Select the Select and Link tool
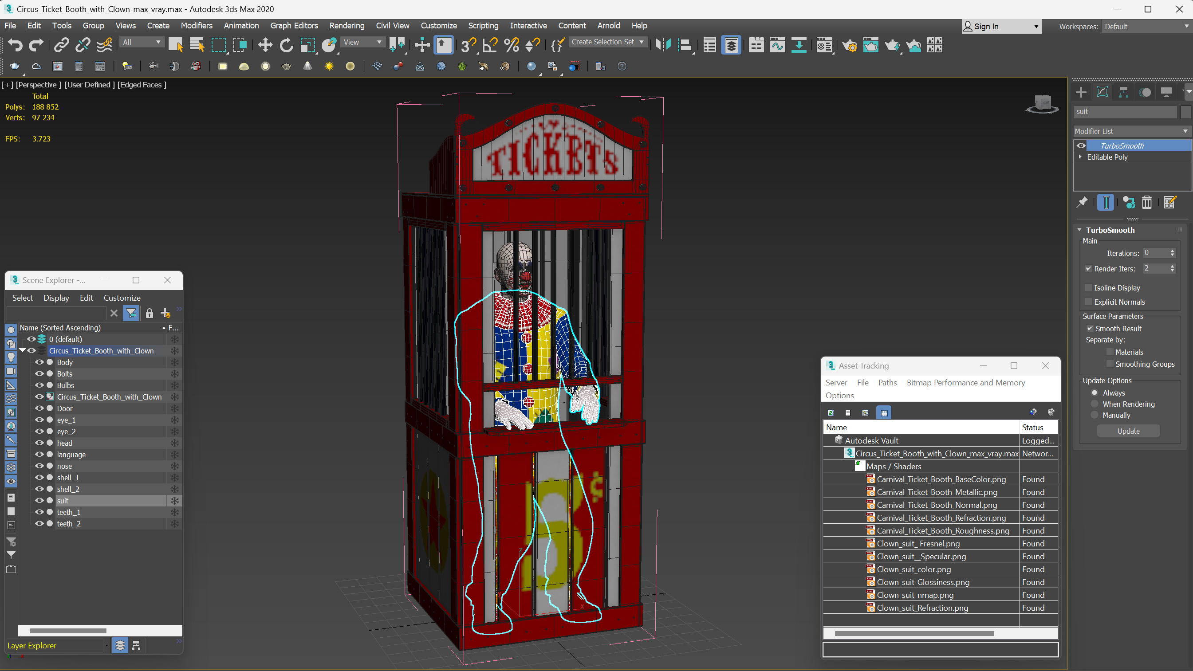The height and width of the screenshot is (671, 1193). coord(61,45)
